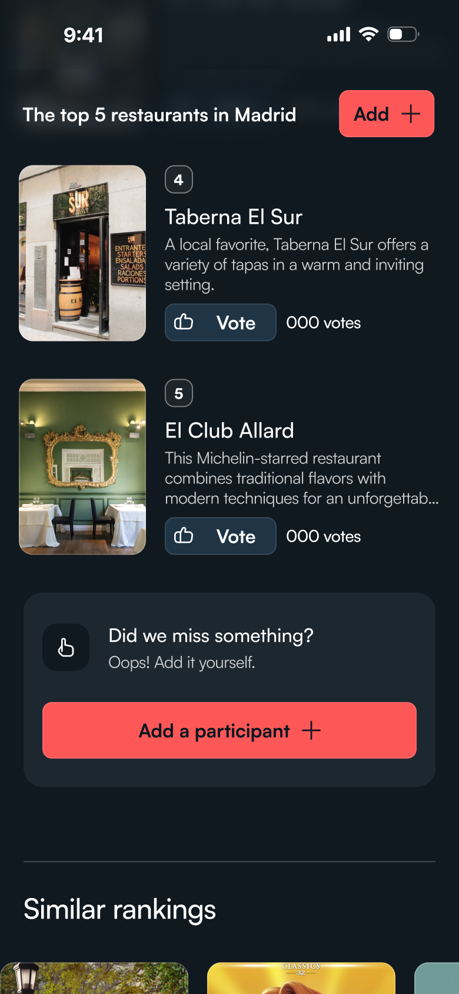Click thumbs-up icon for El Club Allard

coord(184,536)
